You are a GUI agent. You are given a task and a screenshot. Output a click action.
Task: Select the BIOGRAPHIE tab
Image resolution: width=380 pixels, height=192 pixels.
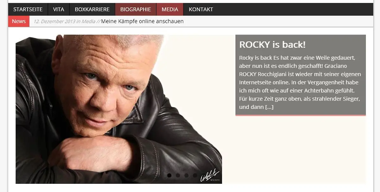136,9
